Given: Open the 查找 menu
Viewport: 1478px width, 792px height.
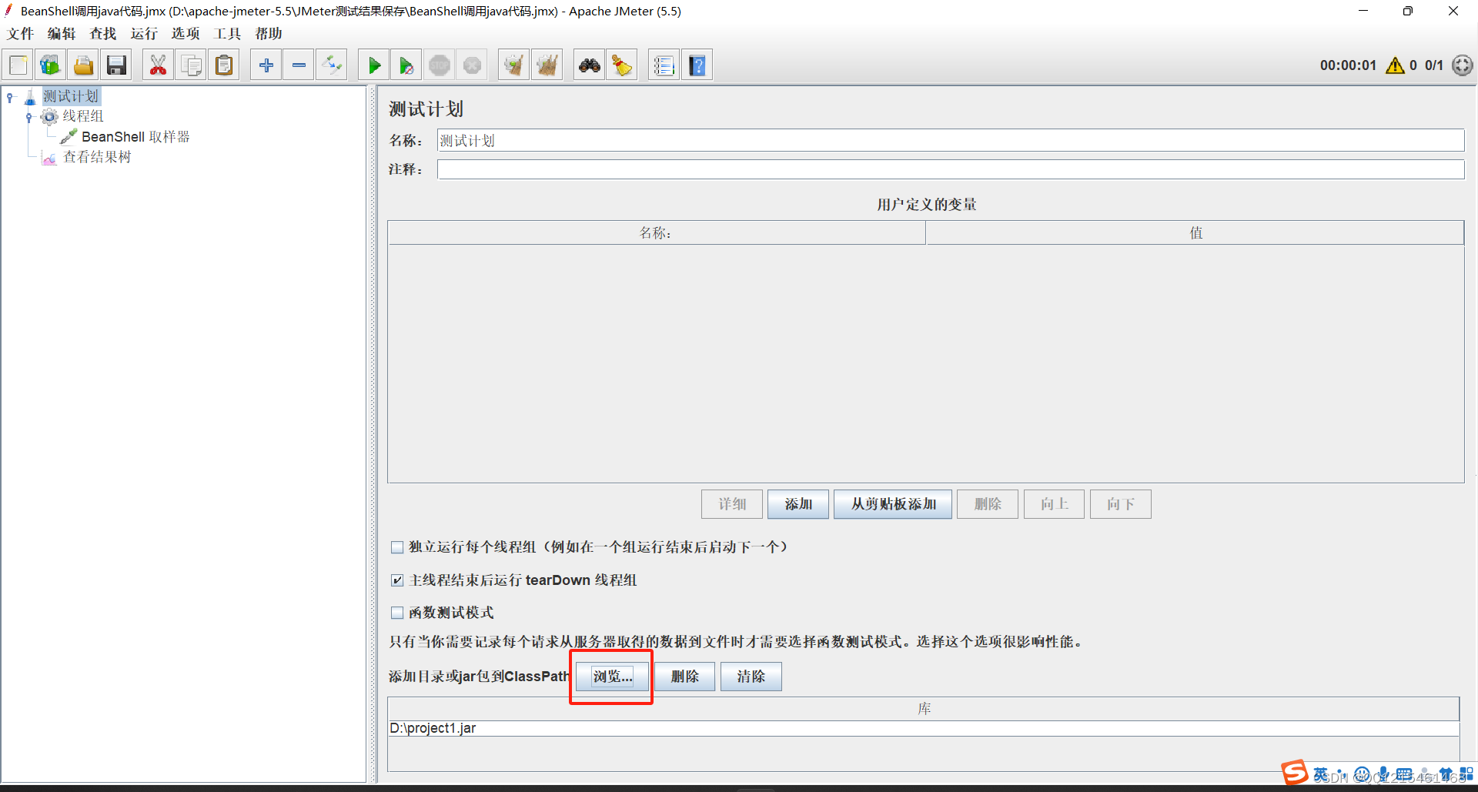Looking at the screenshot, I should click(103, 34).
